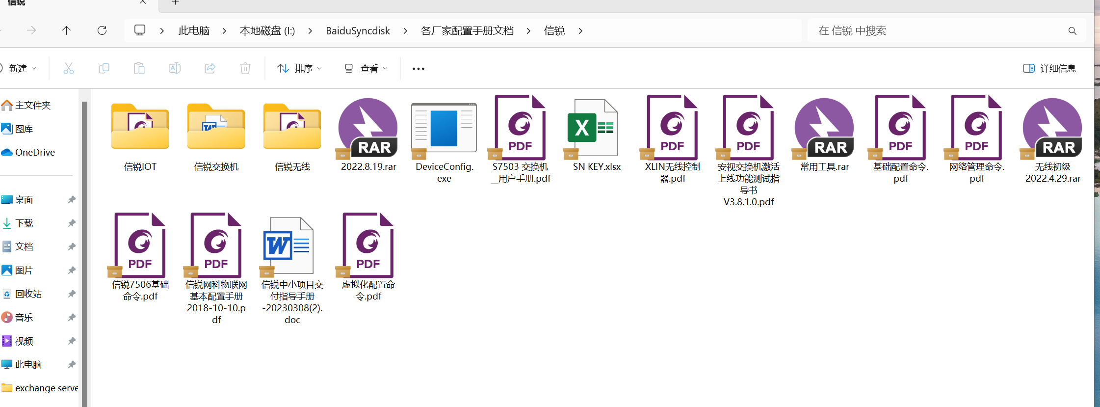Select the 2022.8.19.rar archive
1100x407 pixels.
point(368,135)
